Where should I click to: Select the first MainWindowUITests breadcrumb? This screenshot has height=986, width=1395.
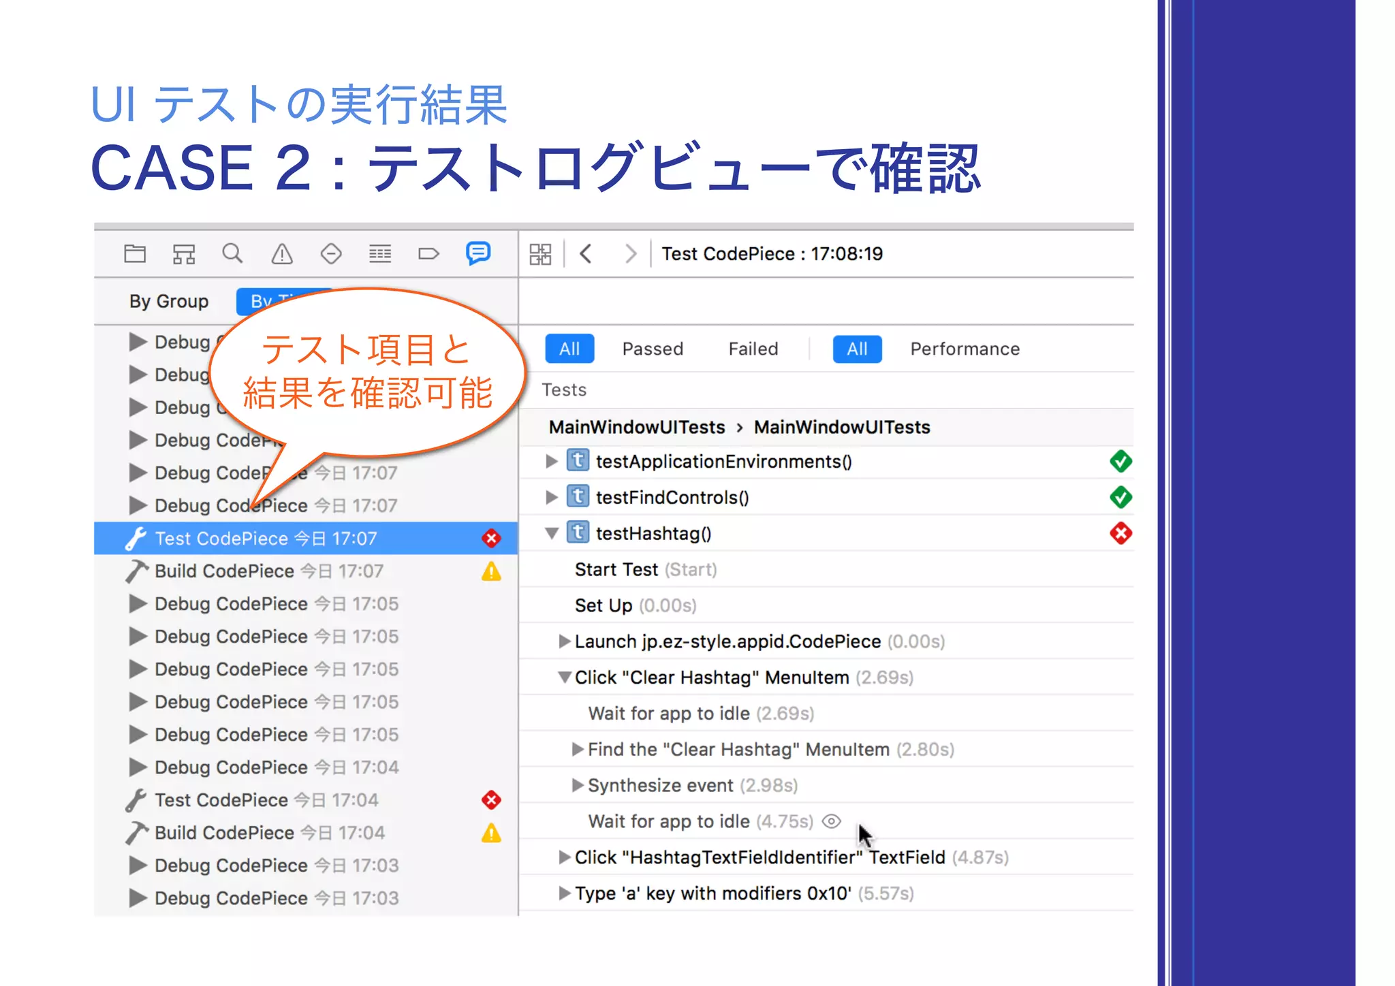click(x=637, y=427)
